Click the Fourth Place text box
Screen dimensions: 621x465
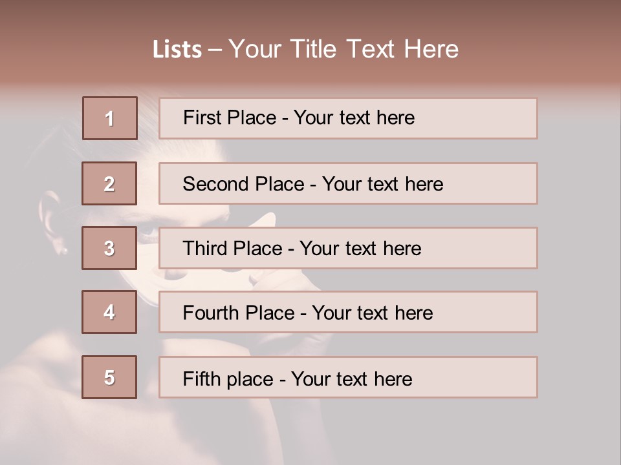[348, 312]
